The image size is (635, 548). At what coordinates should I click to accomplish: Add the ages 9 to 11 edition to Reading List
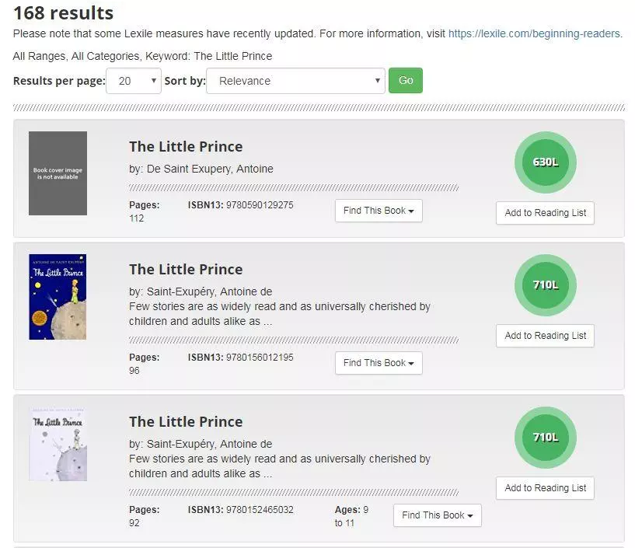point(545,488)
